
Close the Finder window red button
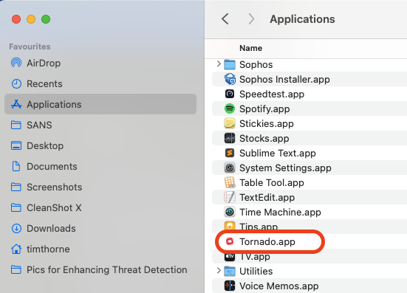tap(16, 19)
